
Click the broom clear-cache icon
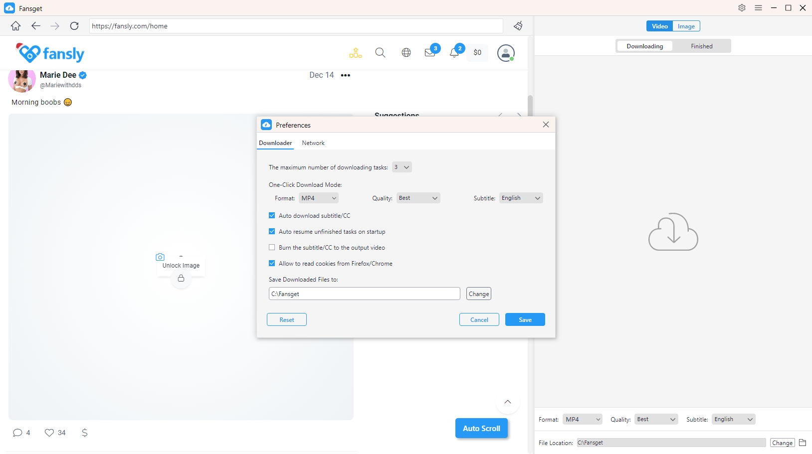pos(518,26)
